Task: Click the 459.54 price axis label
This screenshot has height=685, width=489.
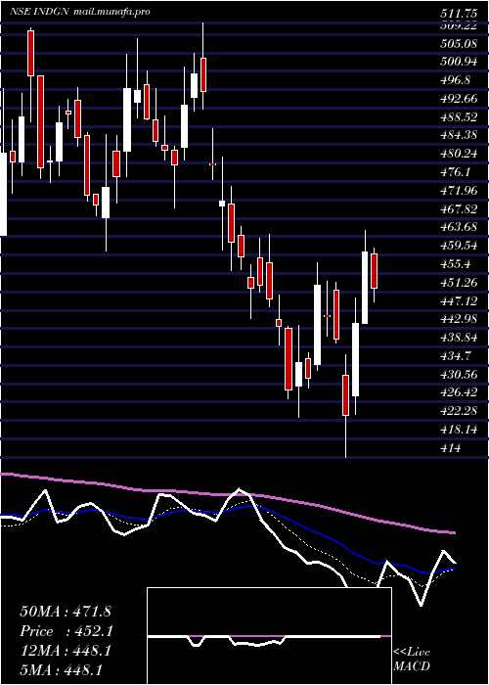Action: [458, 245]
